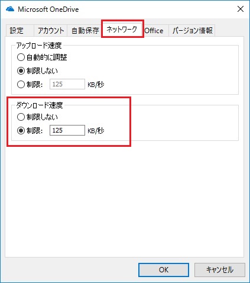This screenshot has width=250, height=283.
Task: Close the Microsoft OneDrive dialog
Action: point(241,9)
